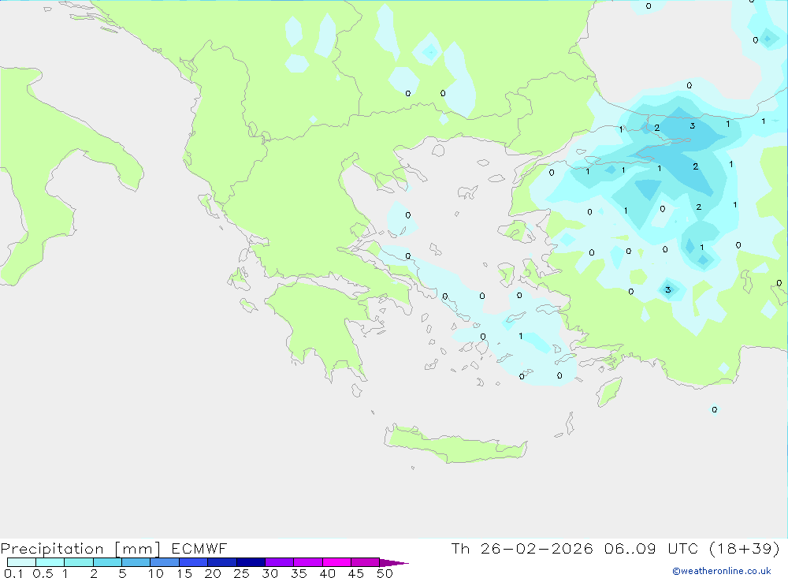The height and width of the screenshot is (578, 788).
Task: Click the '15' legend scale label
Action: click(184, 573)
